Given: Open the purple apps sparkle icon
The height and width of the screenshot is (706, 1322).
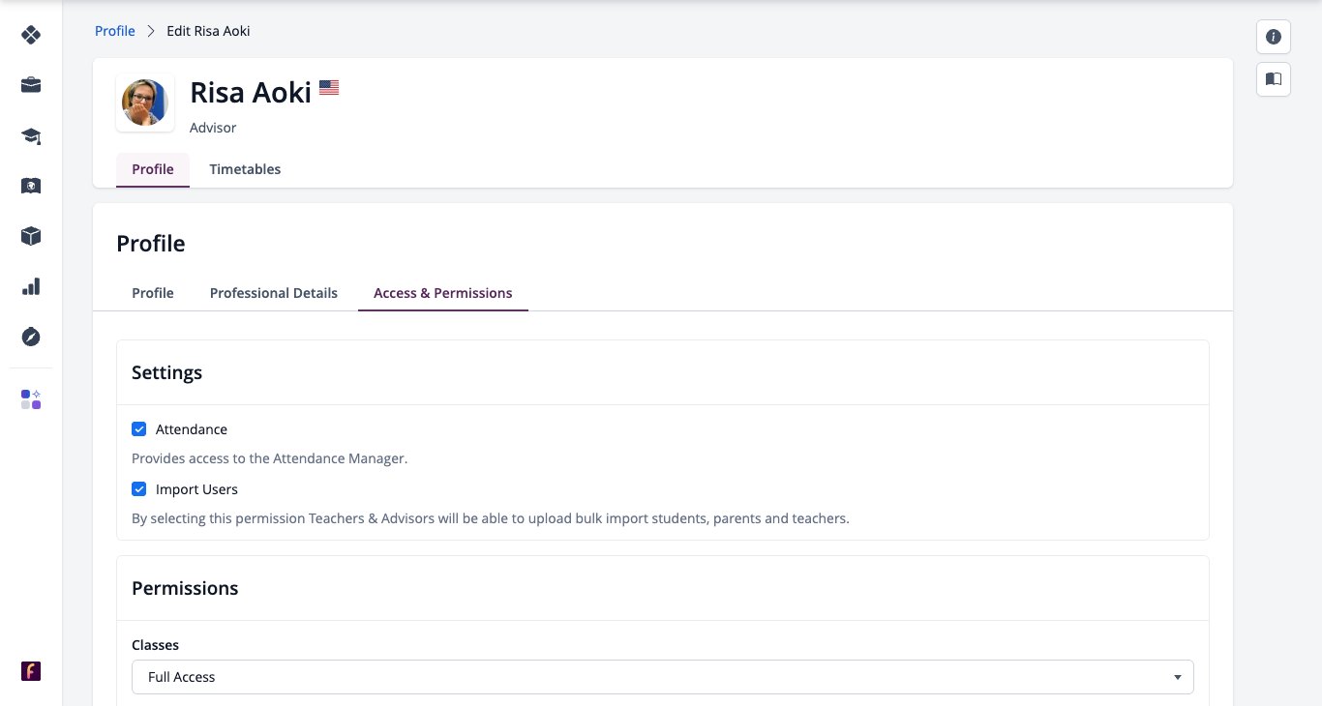Looking at the screenshot, I should pos(31,399).
